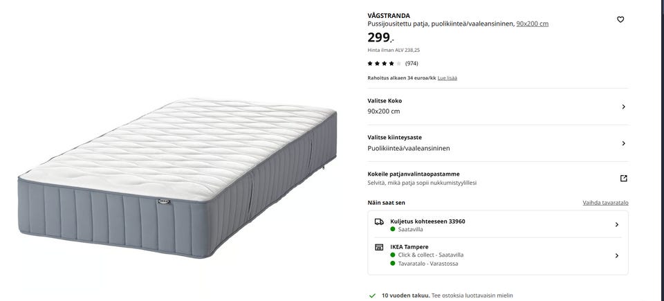Click the store icon beside IKEA Tampere
Viewport: 664px width, 301px height.
click(x=379, y=247)
